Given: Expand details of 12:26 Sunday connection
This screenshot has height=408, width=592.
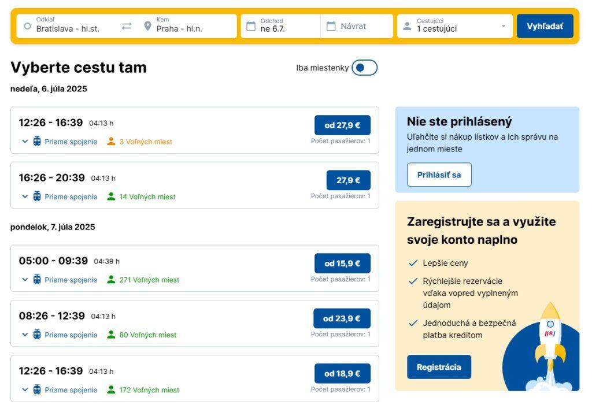Looking at the screenshot, I should (x=25, y=142).
